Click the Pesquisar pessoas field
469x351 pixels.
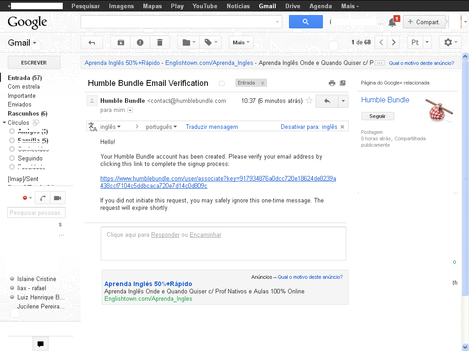tap(37, 213)
